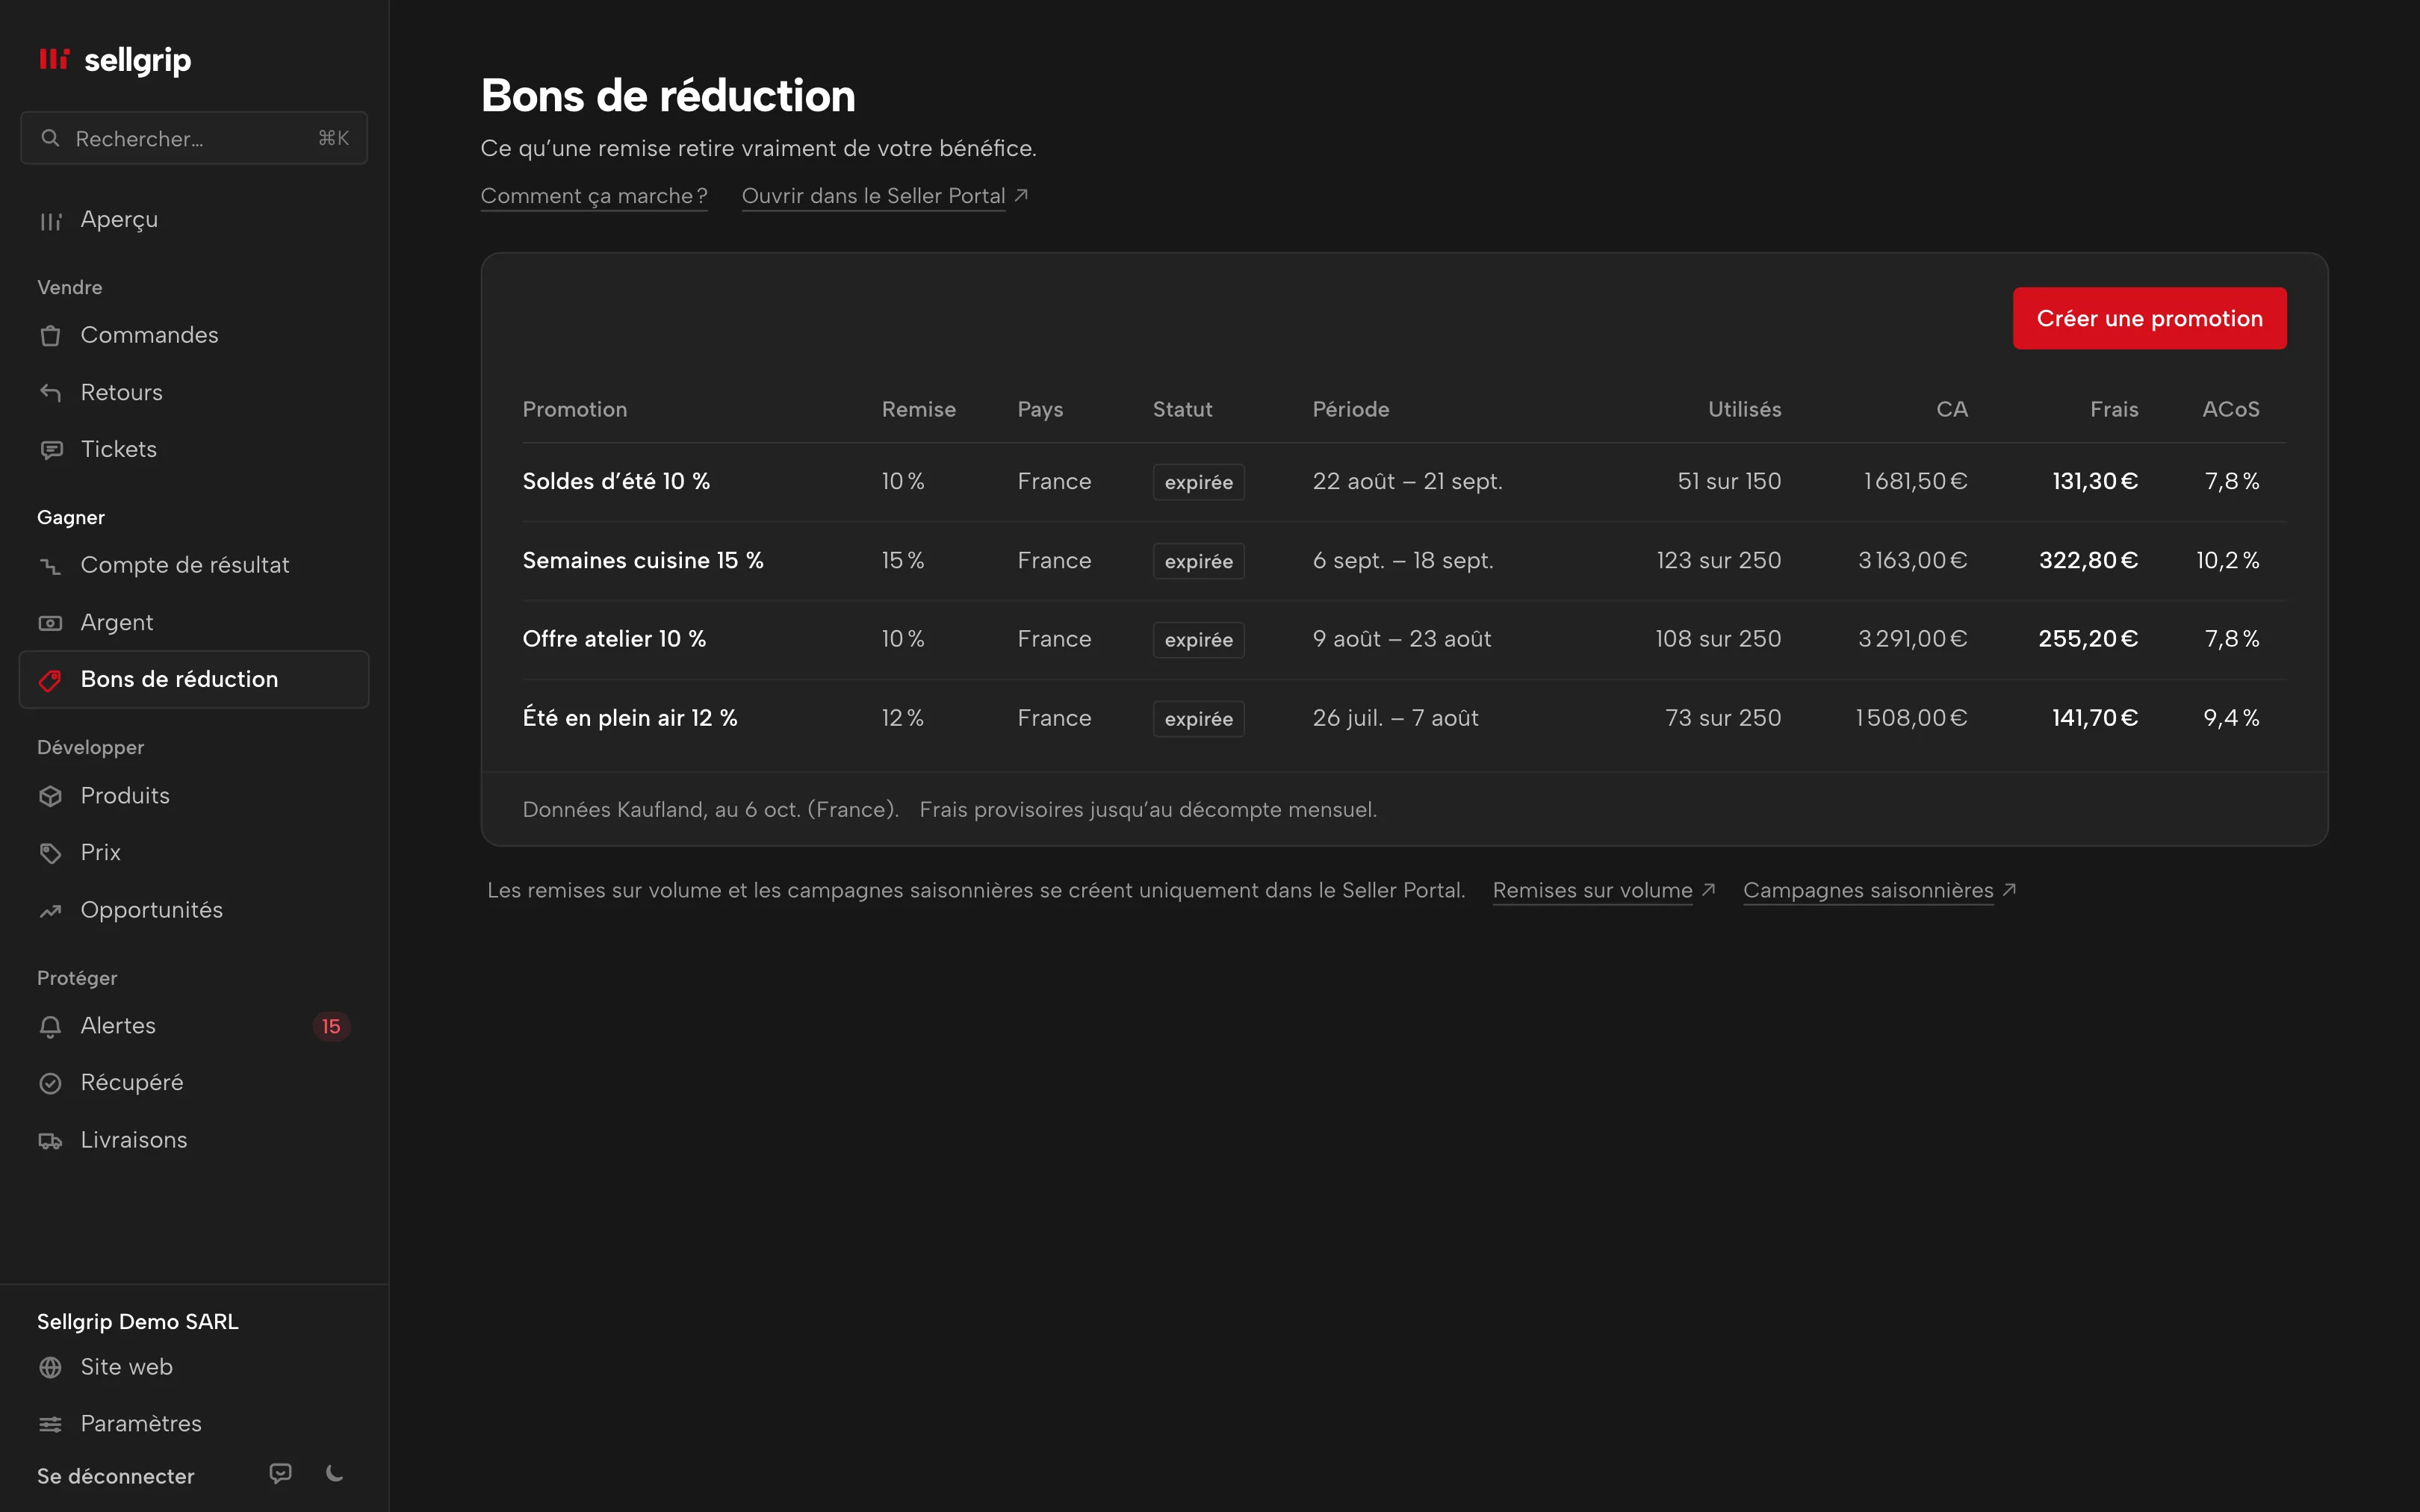Image resolution: width=2420 pixels, height=1512 pixels.
Task: Click the search magnifier icon
Action: tap(50, 138)
